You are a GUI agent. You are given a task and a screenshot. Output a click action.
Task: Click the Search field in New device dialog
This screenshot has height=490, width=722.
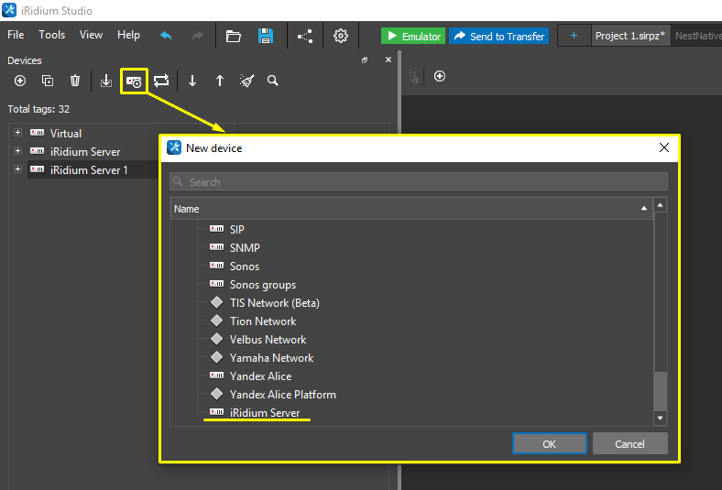(x=419, y=181)
